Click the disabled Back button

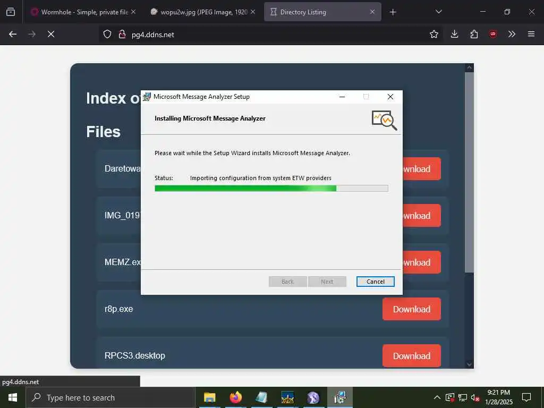[x=287, y=282]
